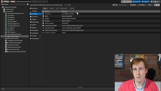Click the Edit hardware button
This screenshot has width=161, height=91.
tap(57, 8)
